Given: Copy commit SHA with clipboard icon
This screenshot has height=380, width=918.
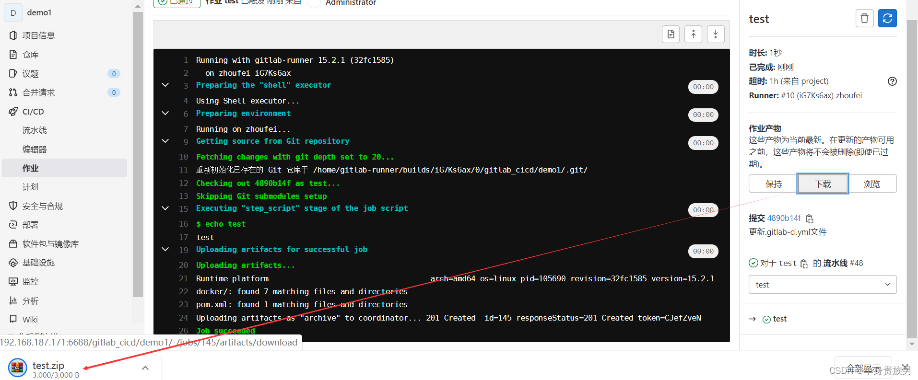Looking at the screenshot, I should coord(810,219).
